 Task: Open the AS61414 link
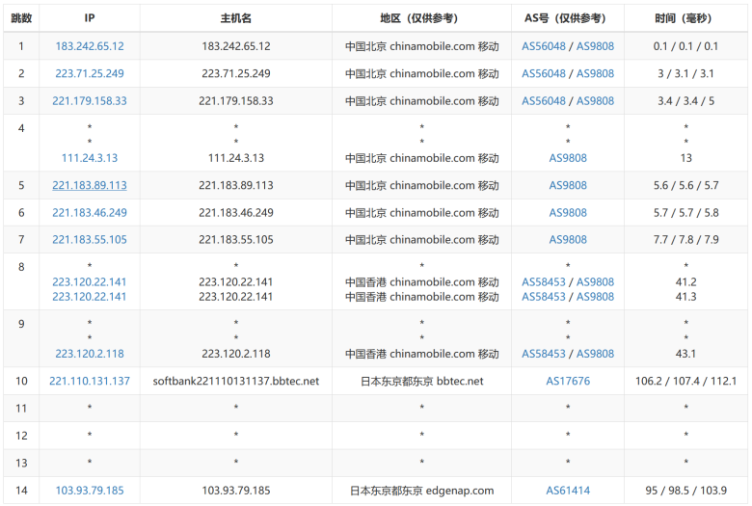tap(568, 491)
